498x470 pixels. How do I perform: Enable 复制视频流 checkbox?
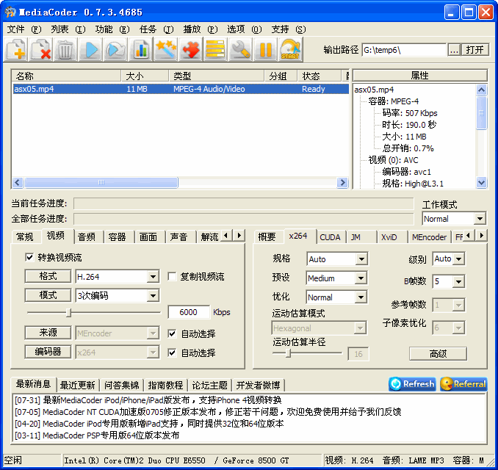[x=172, y=276]
